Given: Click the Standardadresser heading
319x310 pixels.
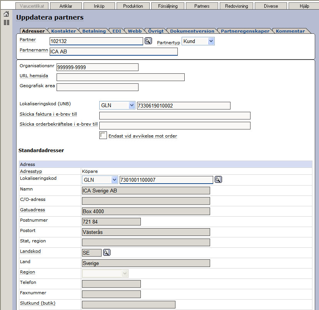Looking at the screenshot, I should (x=41, y=150).
